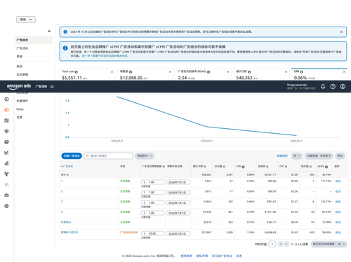Image resolution: width=351 pixels, height=262 pixels.
Task: Click the hide chart link
Action: pyautogui.click(x=282, y=156)
